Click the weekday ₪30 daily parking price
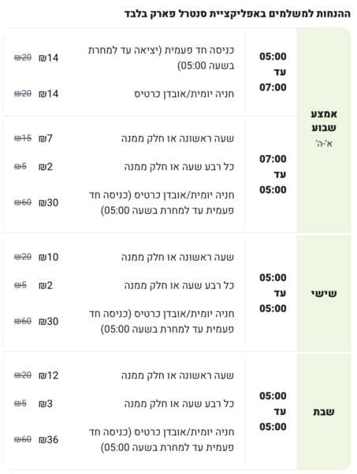357x474 pixels. click(x=48, y=202)
